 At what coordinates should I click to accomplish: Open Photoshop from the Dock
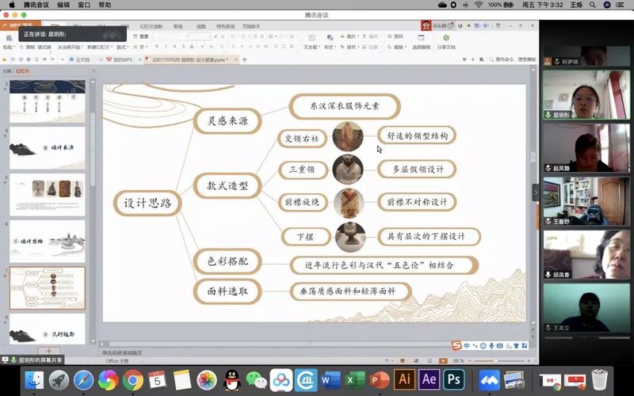(x=454, y=379)
